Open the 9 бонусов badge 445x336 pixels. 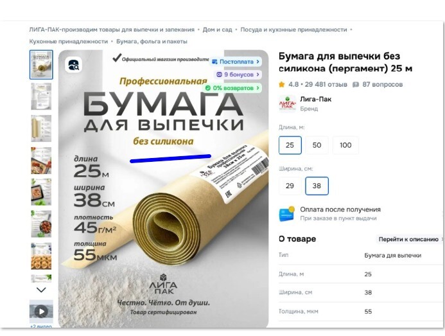pyautogui.click(x=238, y=75)
